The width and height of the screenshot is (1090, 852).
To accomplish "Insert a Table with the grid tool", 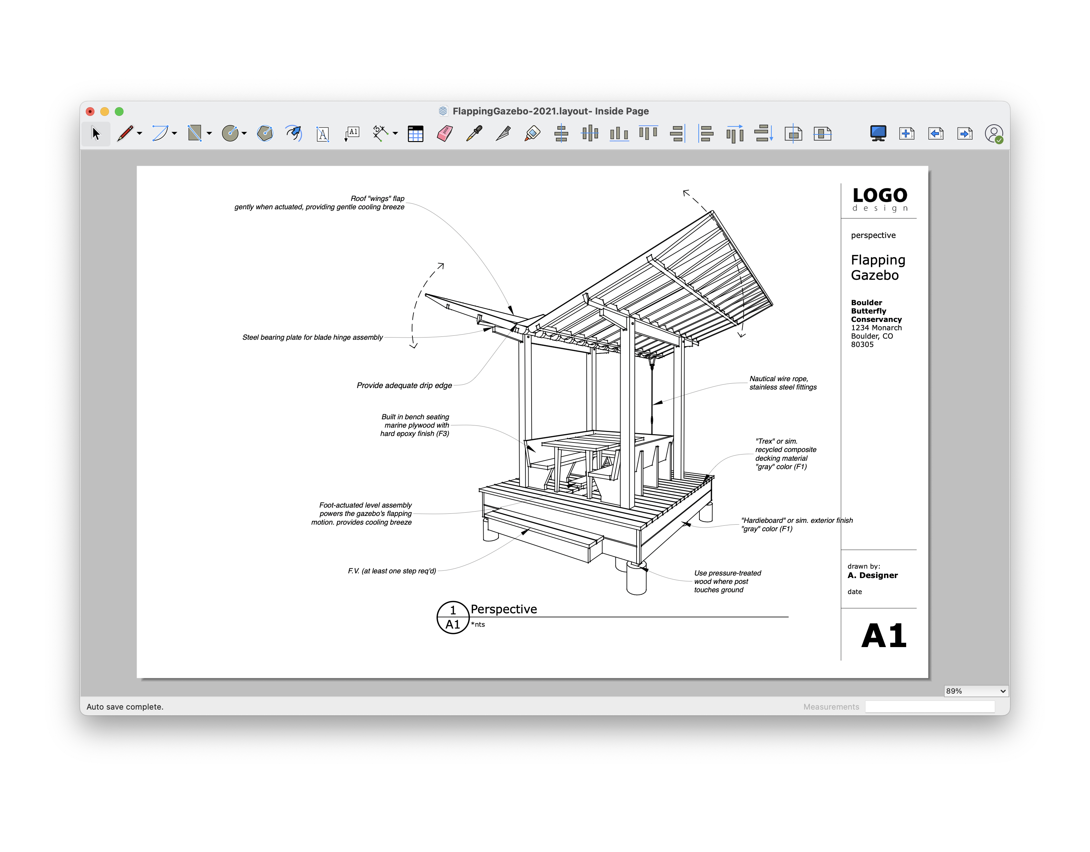I will click(415, 134).
